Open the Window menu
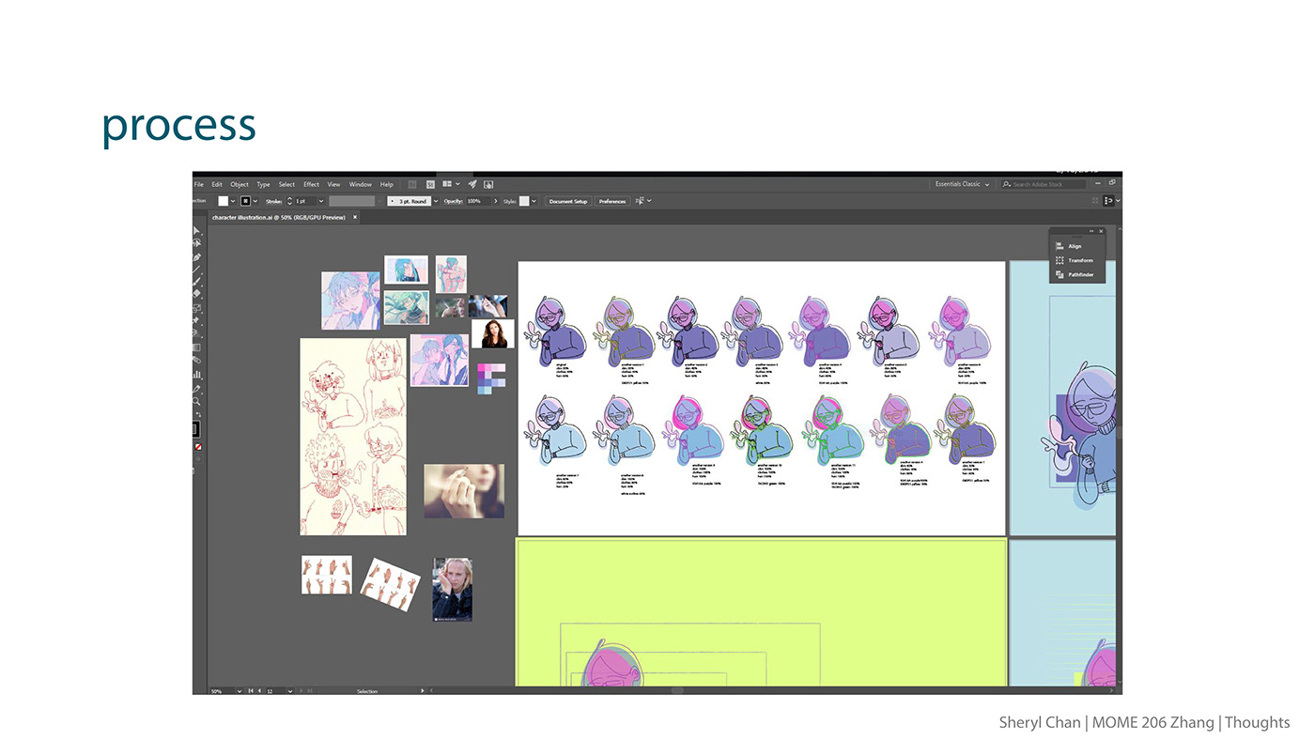Image resolution: width=1315 pixels, height=740 pixels. [361, 184]
